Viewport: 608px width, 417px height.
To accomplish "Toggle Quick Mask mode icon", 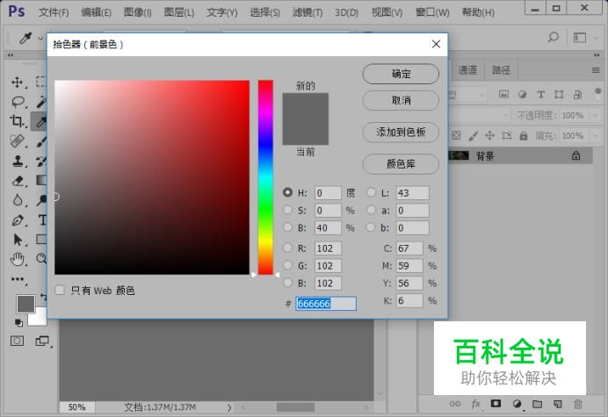I will (x=17, y=341).
